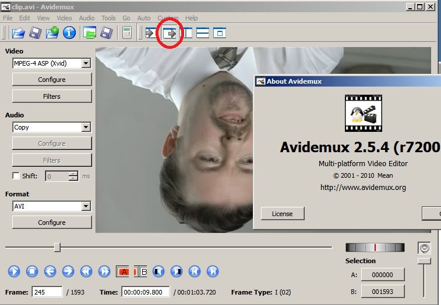Screen dimensions: 441x305
Task: Click selection B value 001593 button
Action: point(383,292)
